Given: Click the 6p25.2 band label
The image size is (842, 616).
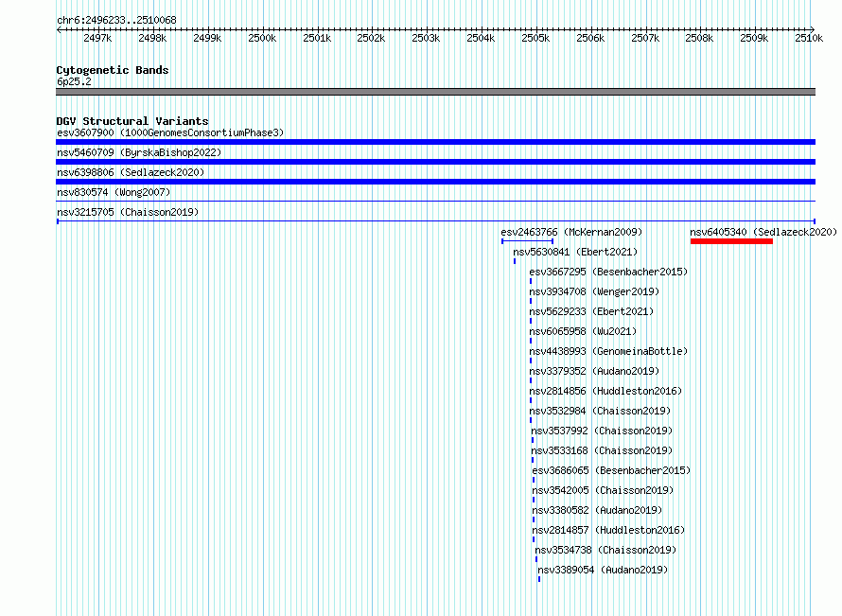Looking at the screenshot, I should coord(74,81).
